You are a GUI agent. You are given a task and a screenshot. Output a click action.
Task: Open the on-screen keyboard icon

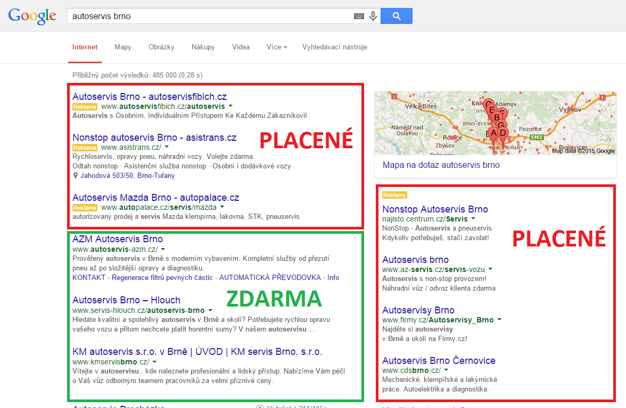(x=359, y=16)
